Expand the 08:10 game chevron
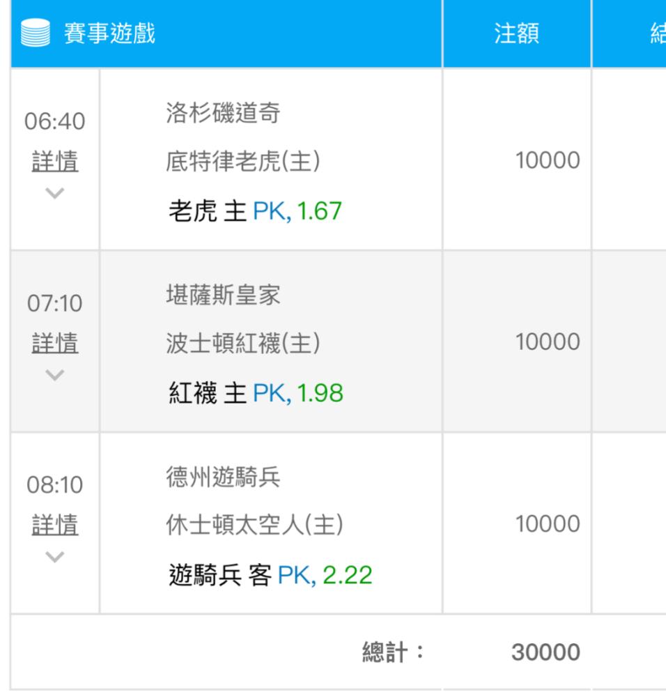This screenshot has width=666, height=697. [54, 556]
